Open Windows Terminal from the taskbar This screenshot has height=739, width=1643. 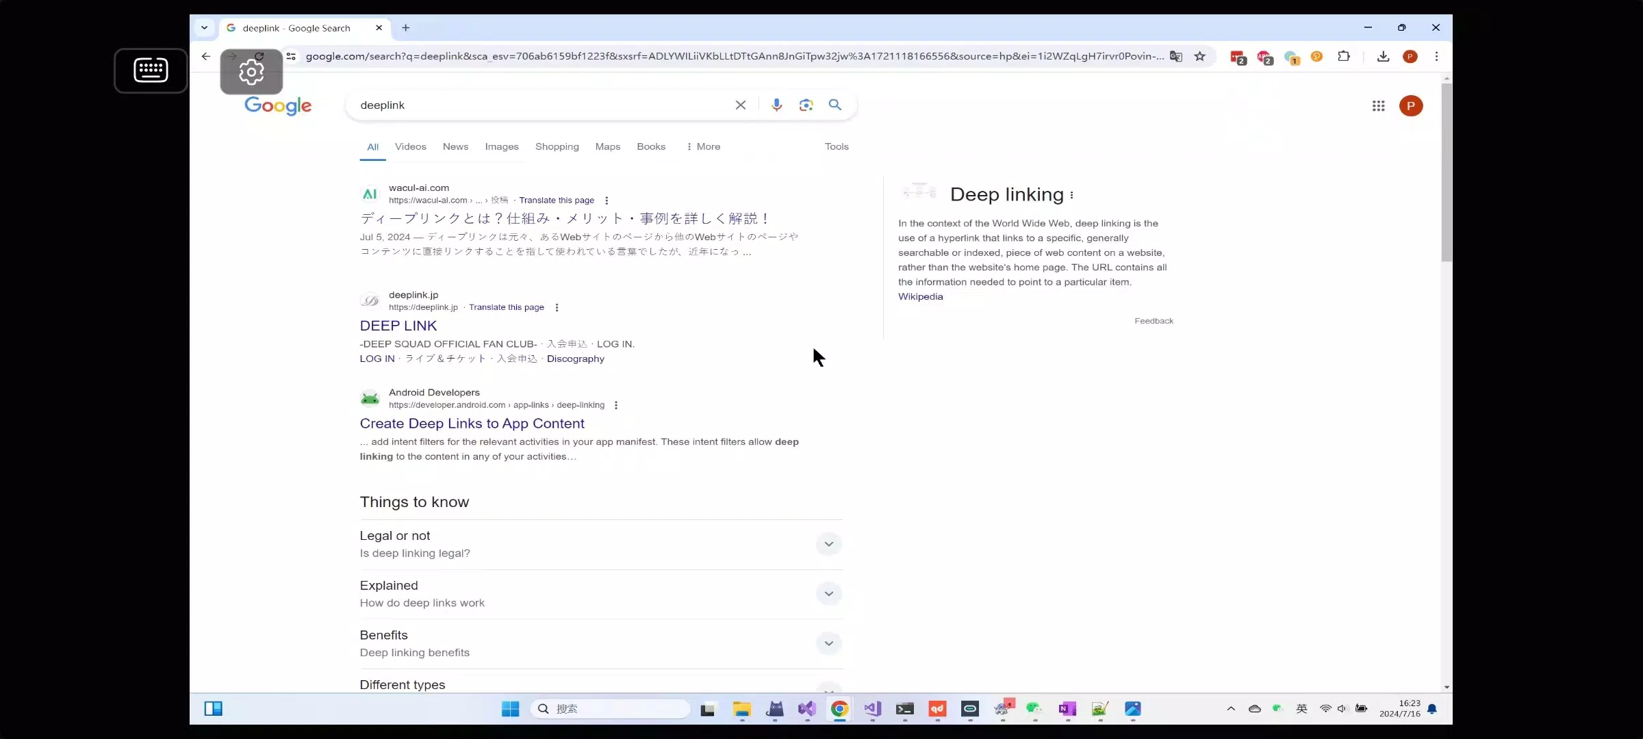(x=904, y=709)
